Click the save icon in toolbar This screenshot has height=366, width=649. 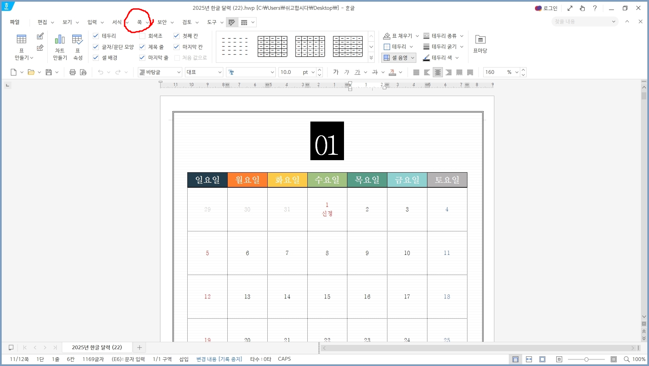click(x=49, y=72)
